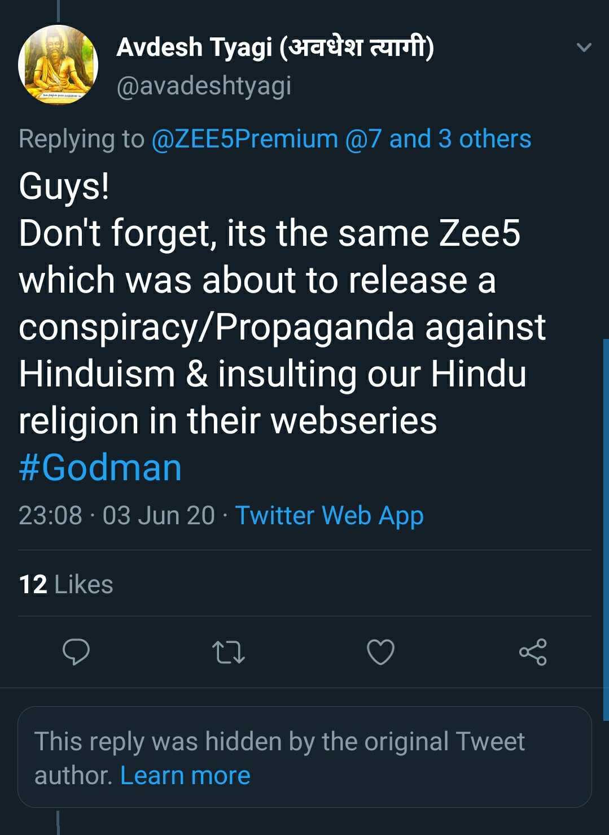Like the tweet with heart icon
This screenshot has width=609, height=835.
point(380,652)
